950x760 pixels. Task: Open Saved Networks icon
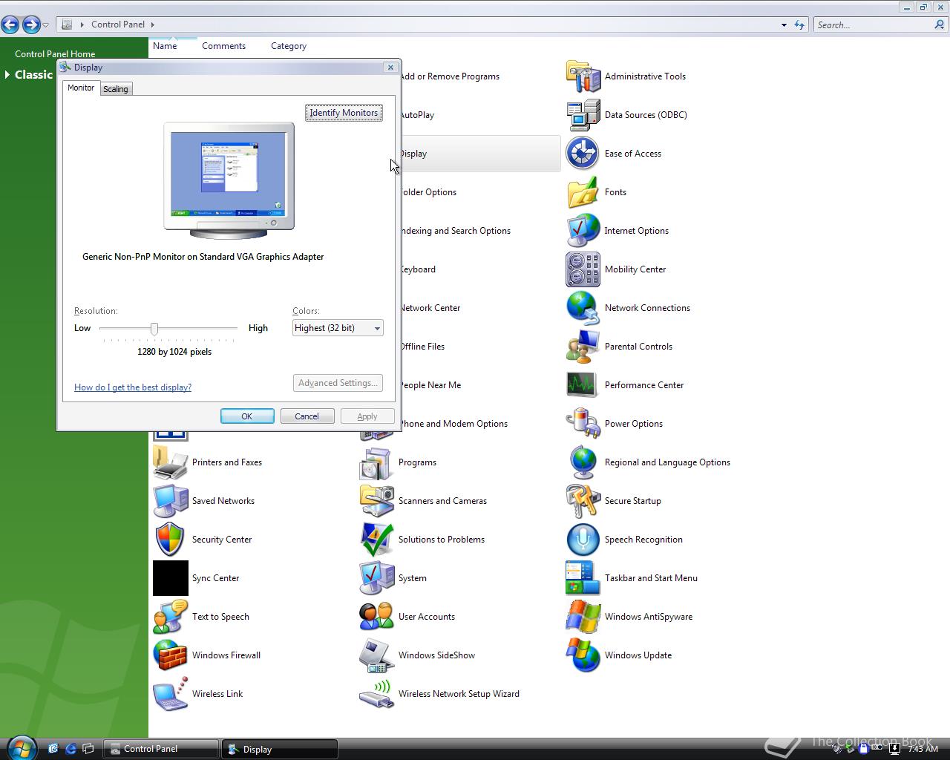click(170, 501)
